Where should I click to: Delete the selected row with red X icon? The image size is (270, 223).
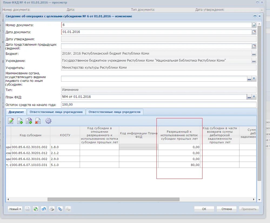(x=38, y=121)
